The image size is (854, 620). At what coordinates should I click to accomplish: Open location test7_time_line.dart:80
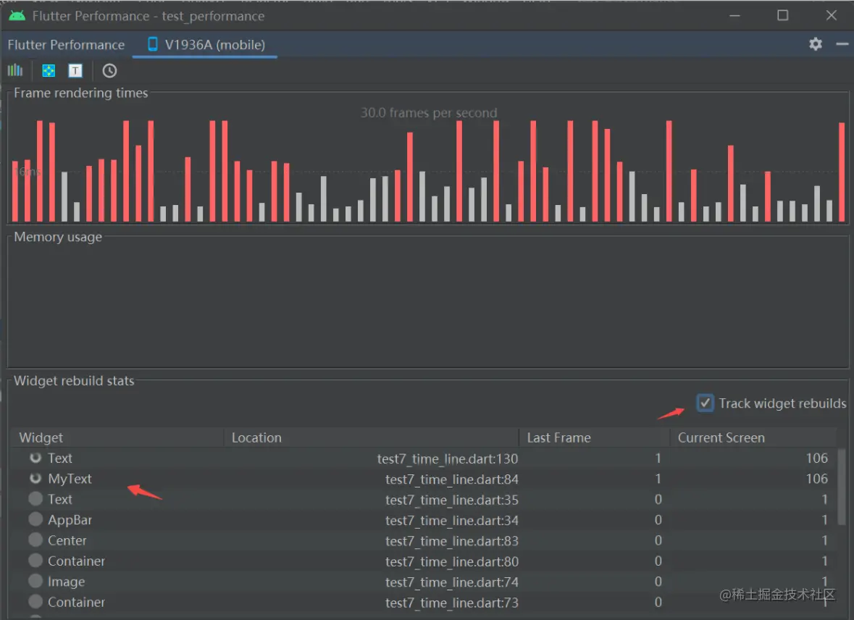tap(451, 562)
